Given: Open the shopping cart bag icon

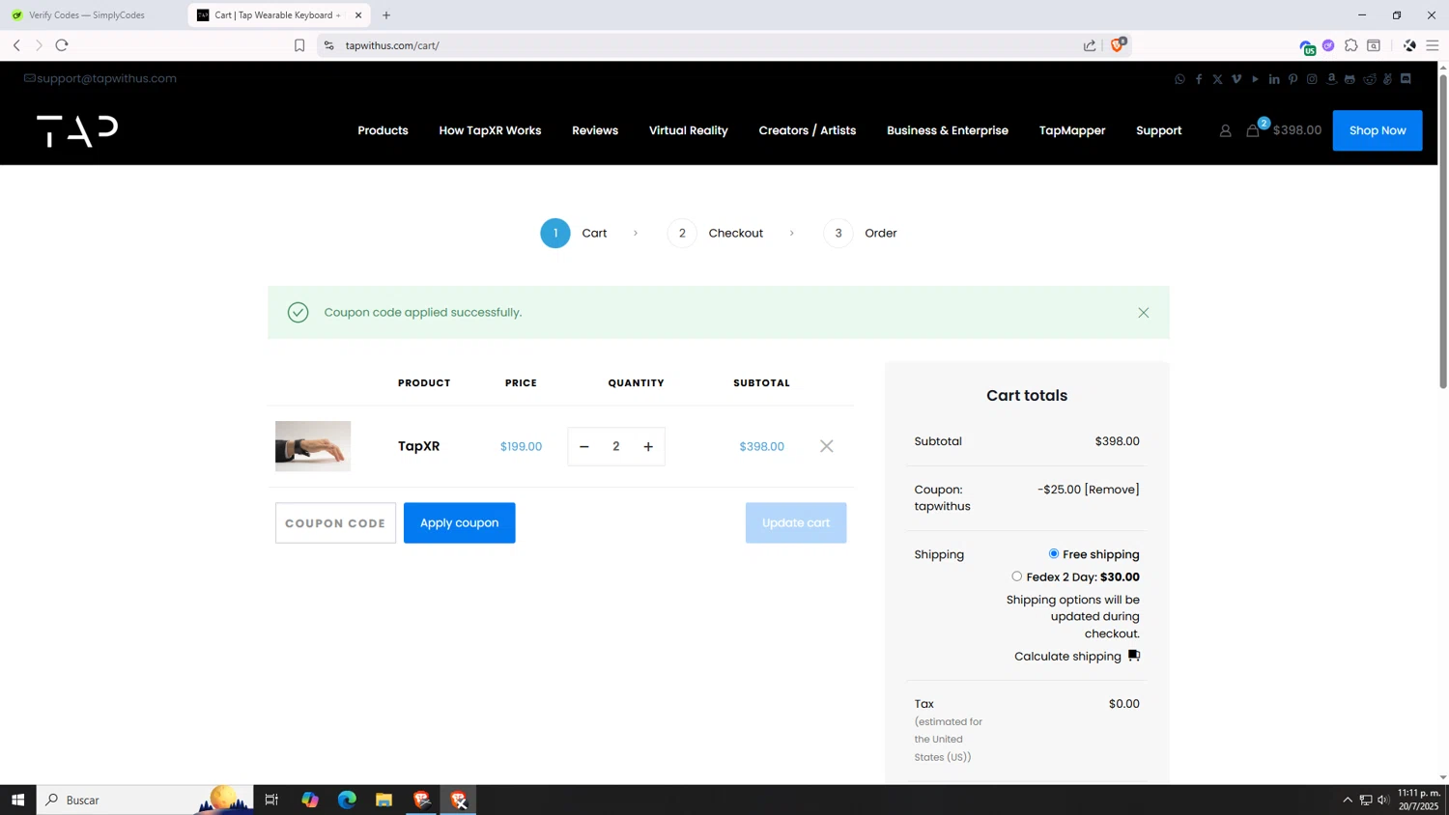Looking at the screenshot, I should coord(1253,130).
